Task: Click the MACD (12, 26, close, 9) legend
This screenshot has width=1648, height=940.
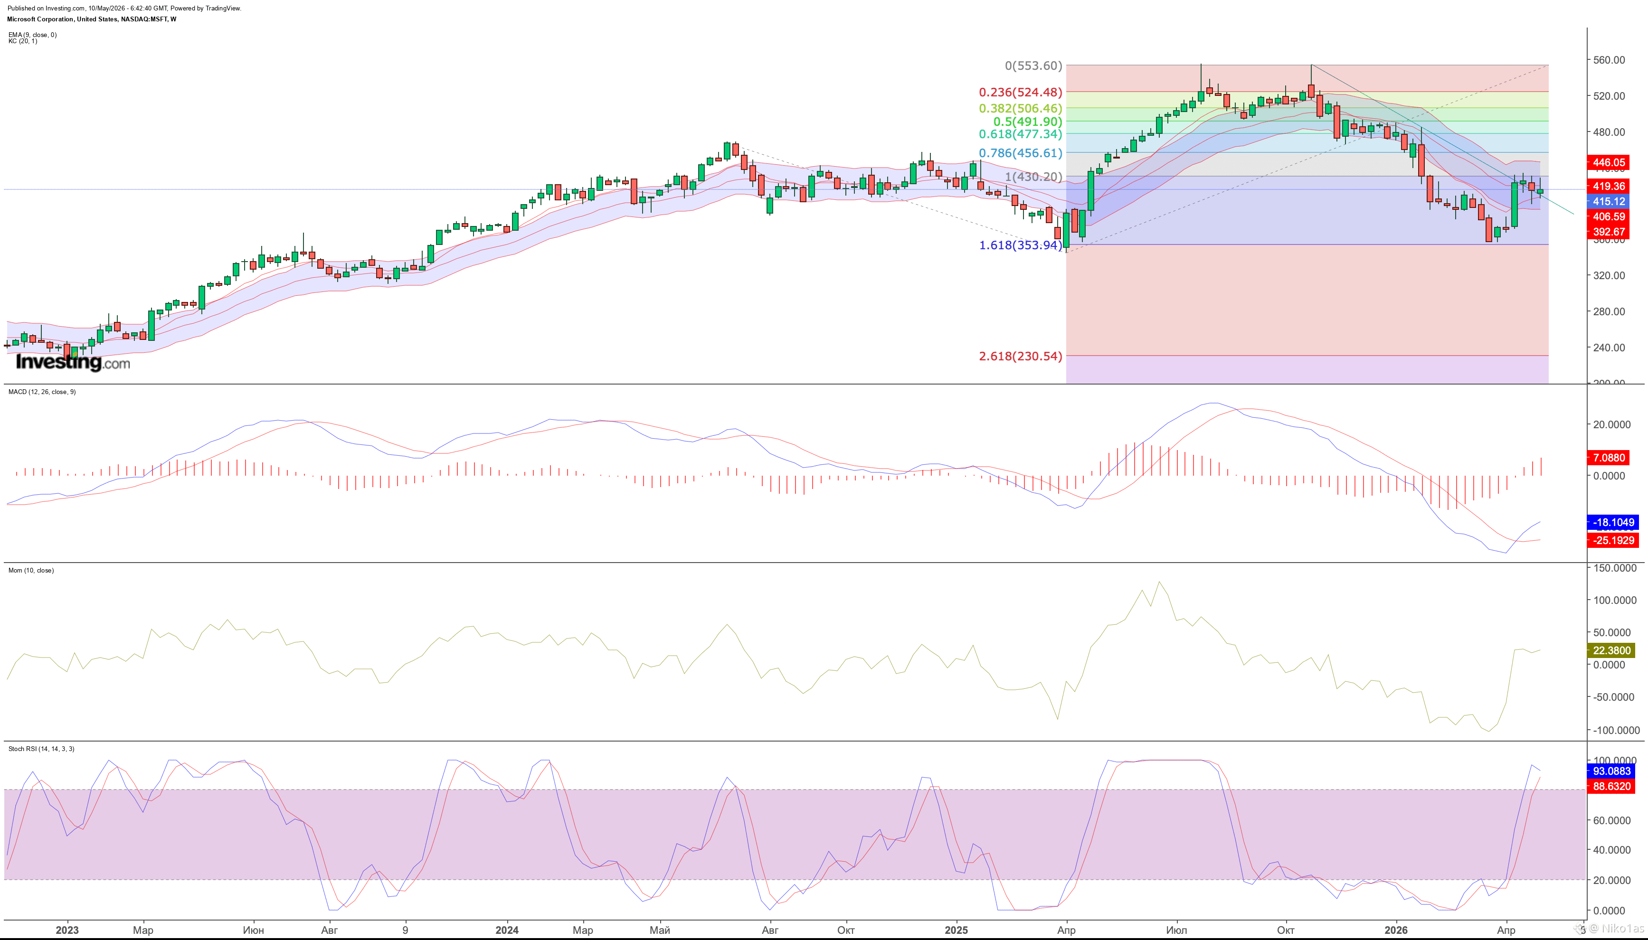Action: [x=42, y=392]
